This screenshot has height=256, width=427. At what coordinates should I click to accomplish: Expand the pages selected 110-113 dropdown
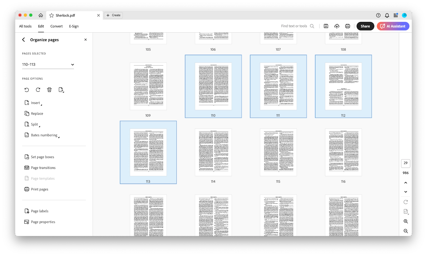point(48,64)
